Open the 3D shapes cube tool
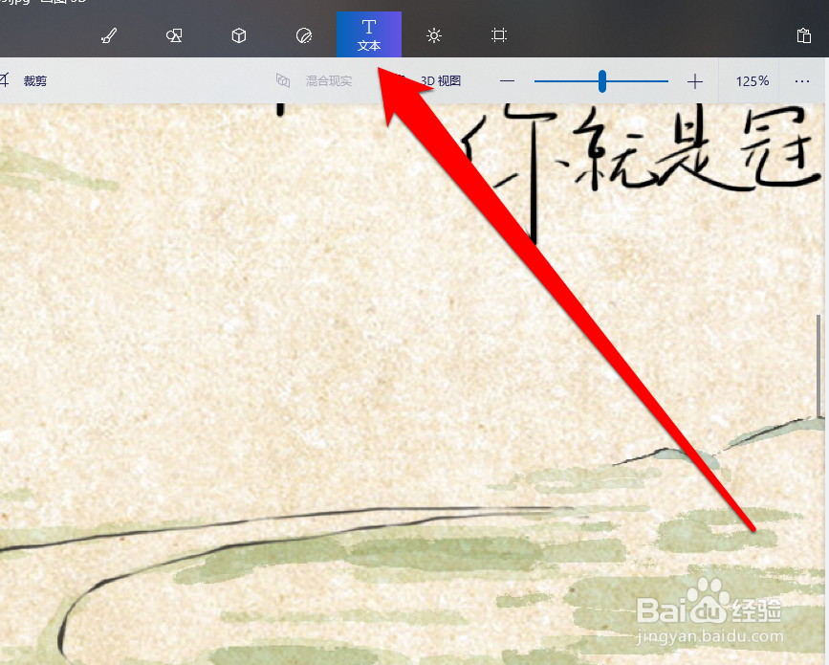The image size is (829, 665). [239, 35]
